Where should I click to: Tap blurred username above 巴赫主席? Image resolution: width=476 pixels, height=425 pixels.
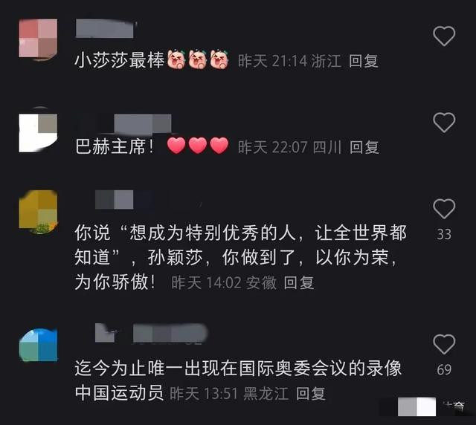(143, 123)
